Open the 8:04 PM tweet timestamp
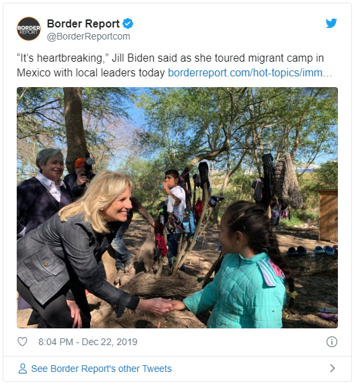This screenshot has height=386, width=358. [56, 342]
